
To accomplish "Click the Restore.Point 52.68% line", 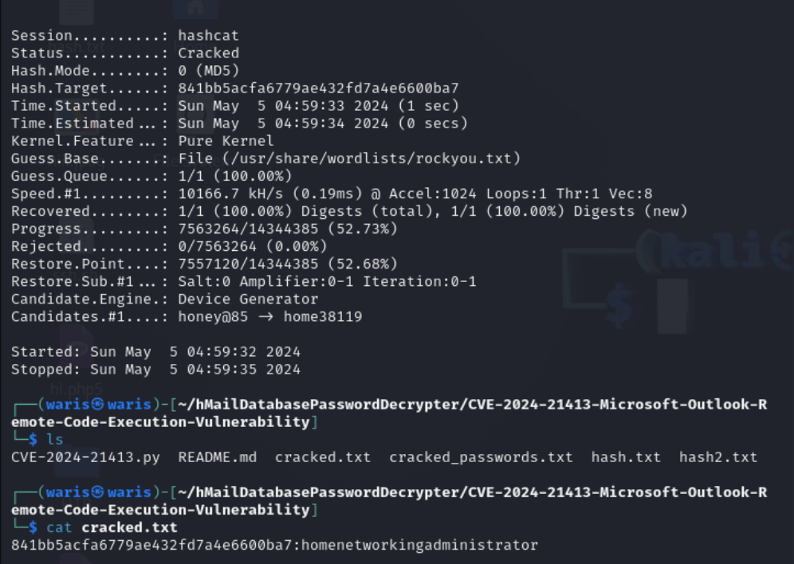I will coord(204,264).
